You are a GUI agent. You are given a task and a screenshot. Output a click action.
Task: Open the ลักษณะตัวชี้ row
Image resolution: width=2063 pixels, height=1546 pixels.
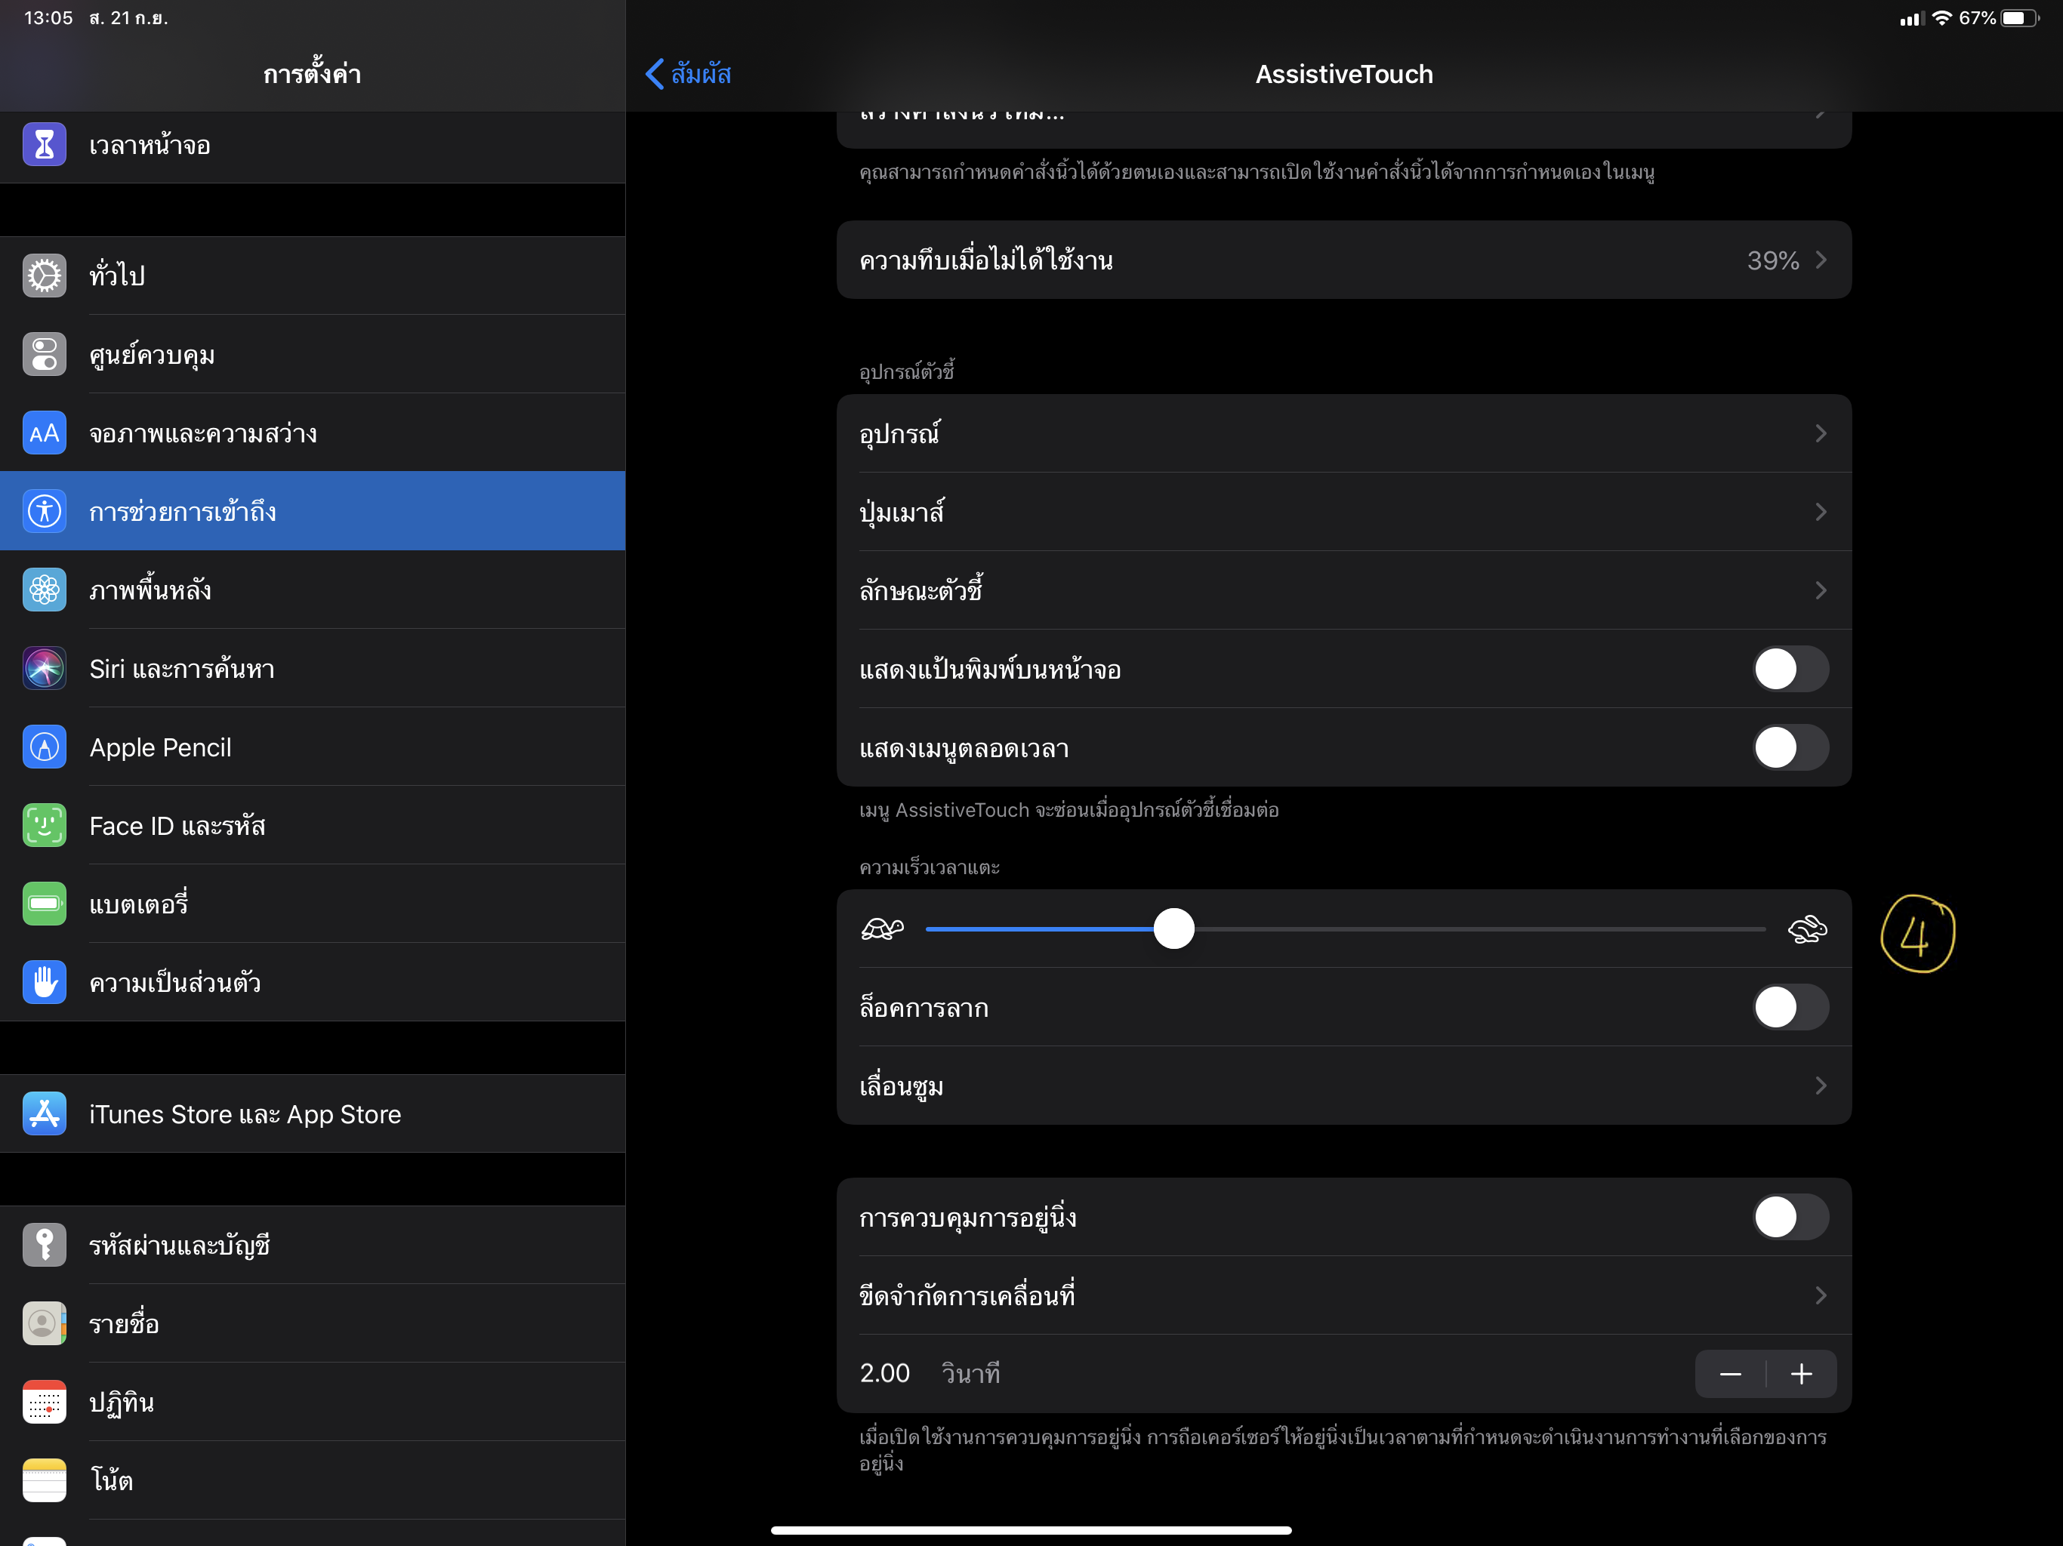(x=1344, y=590)
